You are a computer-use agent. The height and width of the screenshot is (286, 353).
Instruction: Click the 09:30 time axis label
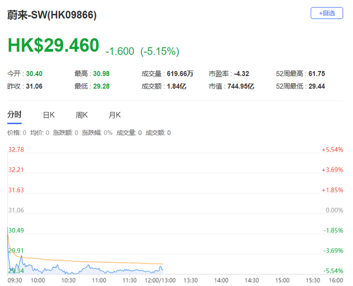coord(15,280)
